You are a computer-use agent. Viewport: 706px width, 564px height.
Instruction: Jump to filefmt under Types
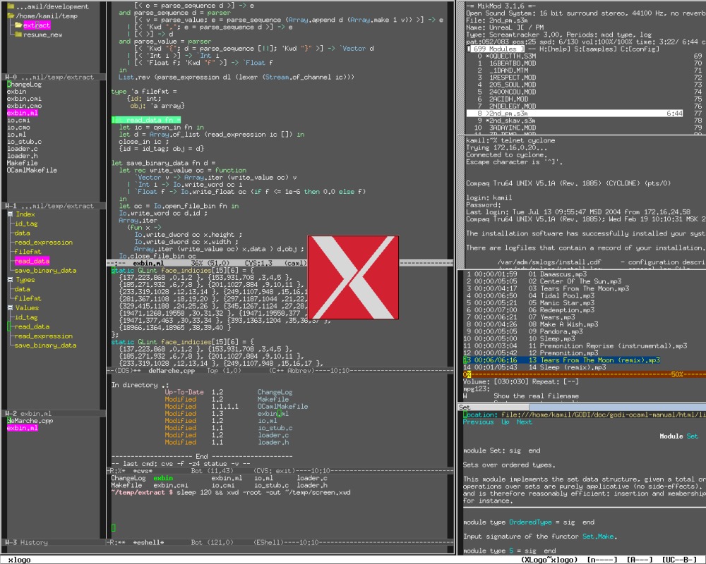(28, 299)
